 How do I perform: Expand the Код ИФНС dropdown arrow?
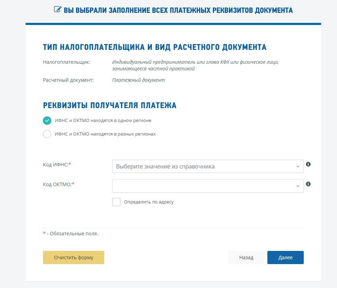coord(298,166)
